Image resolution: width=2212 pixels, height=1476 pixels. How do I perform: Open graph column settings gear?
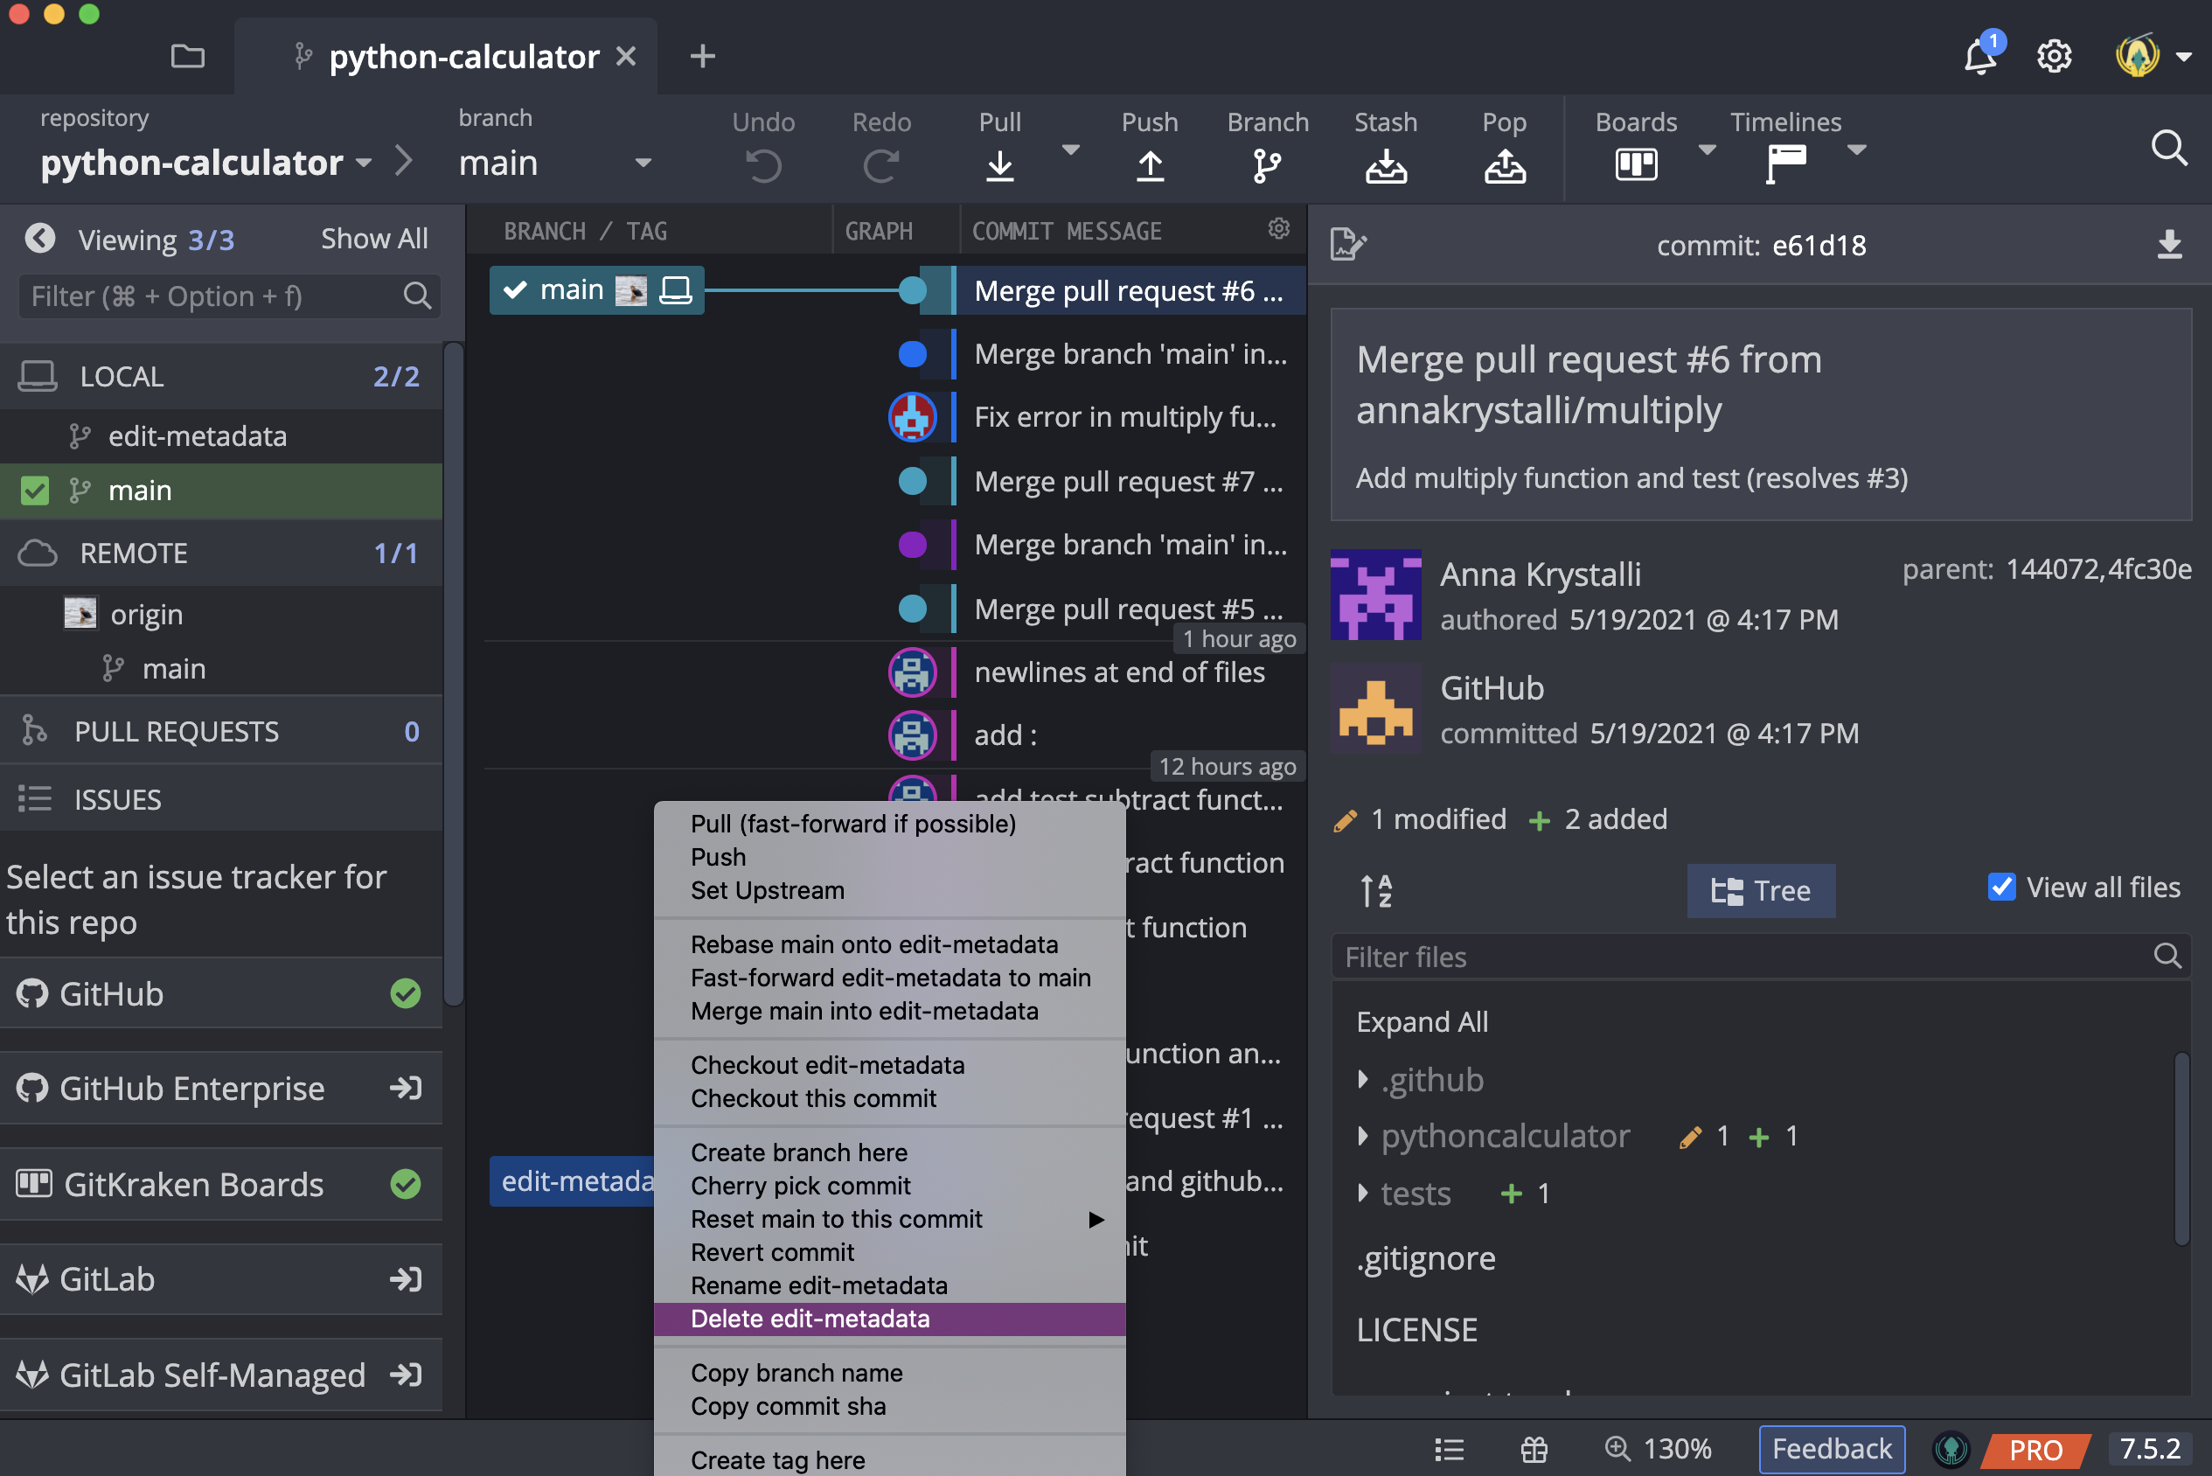tap(1278, 229)
